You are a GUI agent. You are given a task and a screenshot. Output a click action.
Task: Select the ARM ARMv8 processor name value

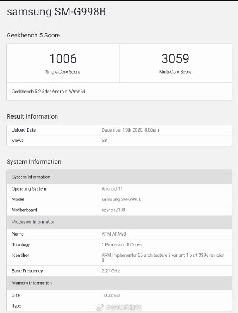point(114,234)
